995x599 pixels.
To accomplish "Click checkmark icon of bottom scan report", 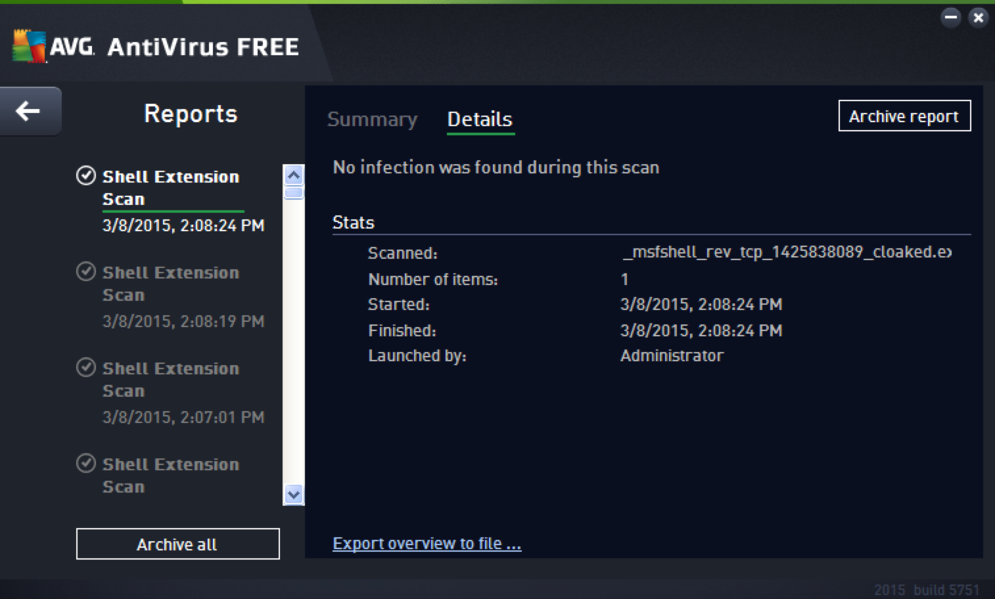I will point(86,463).
